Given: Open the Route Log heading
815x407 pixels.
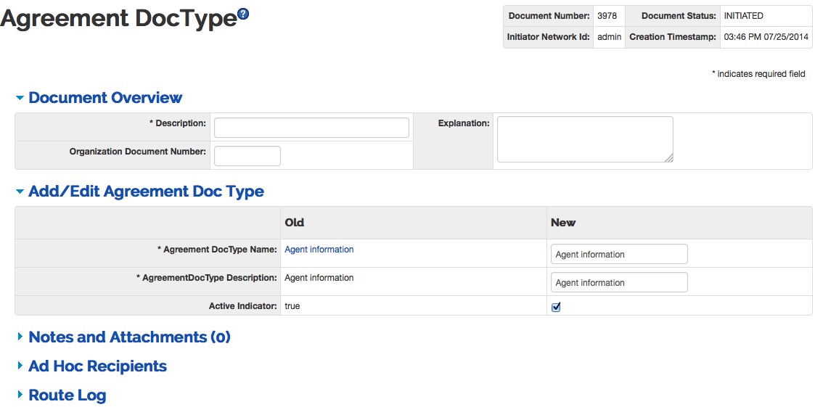Looking at the screenshot, I should pos(67,395).
